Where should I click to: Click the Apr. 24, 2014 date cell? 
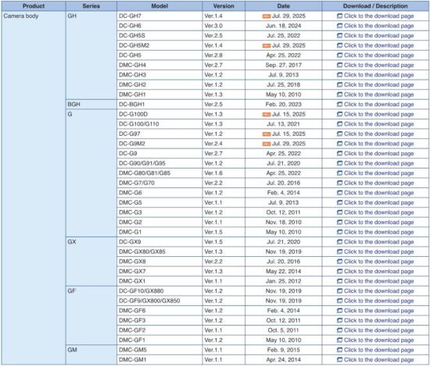[x=283, y=360]
